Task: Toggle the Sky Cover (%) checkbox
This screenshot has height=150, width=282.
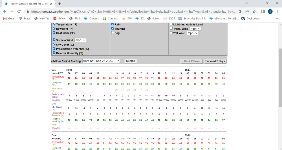Action: [x=54, y=44]
